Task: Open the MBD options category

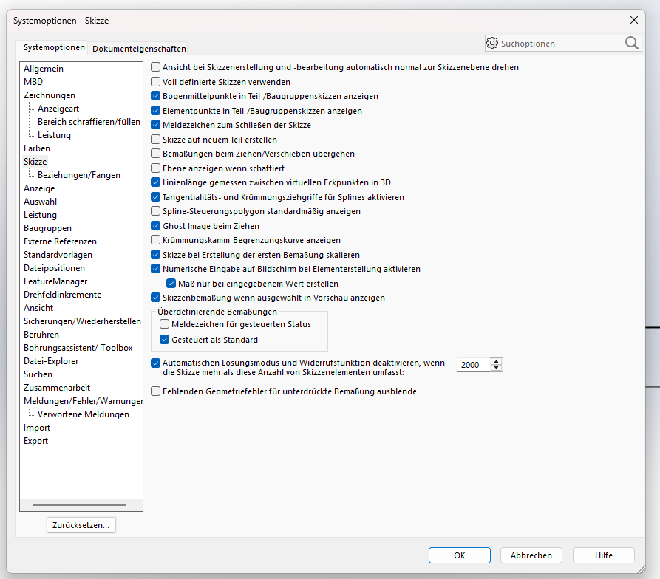Action: click(33, 81)
